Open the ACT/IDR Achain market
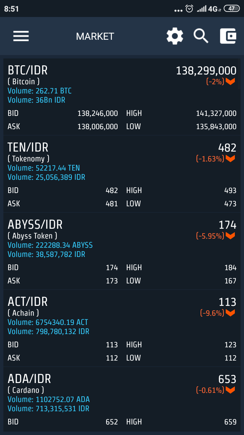244x435 pixels. tap(28, 302)
